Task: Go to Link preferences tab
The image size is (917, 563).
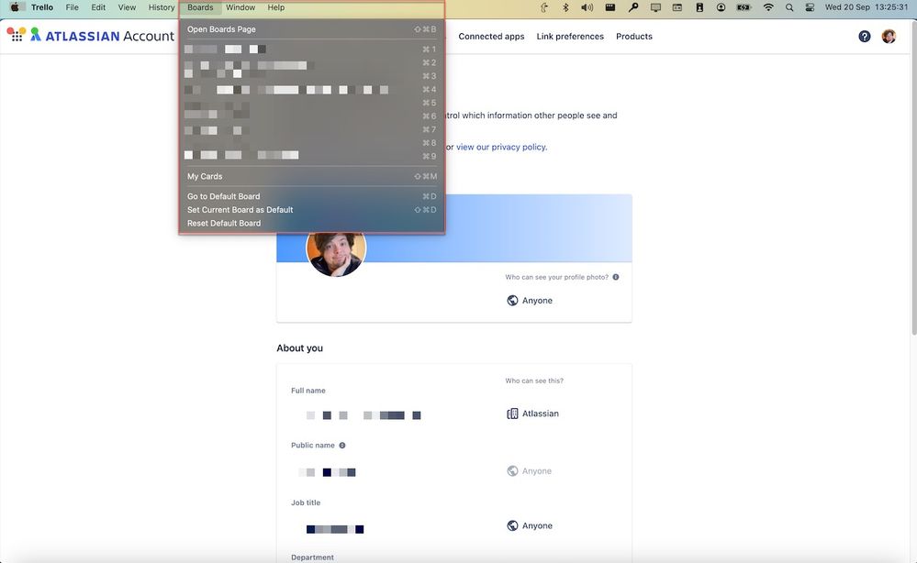Action: (570, 36)
